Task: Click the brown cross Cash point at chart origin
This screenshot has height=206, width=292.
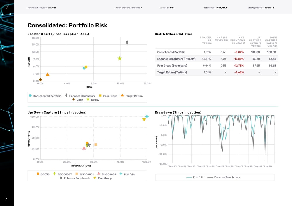Action: [41, 80]
